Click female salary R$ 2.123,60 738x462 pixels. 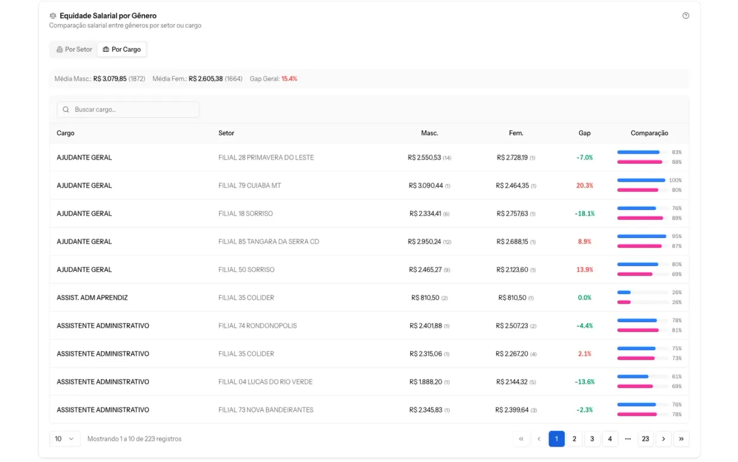click(512, 270)
